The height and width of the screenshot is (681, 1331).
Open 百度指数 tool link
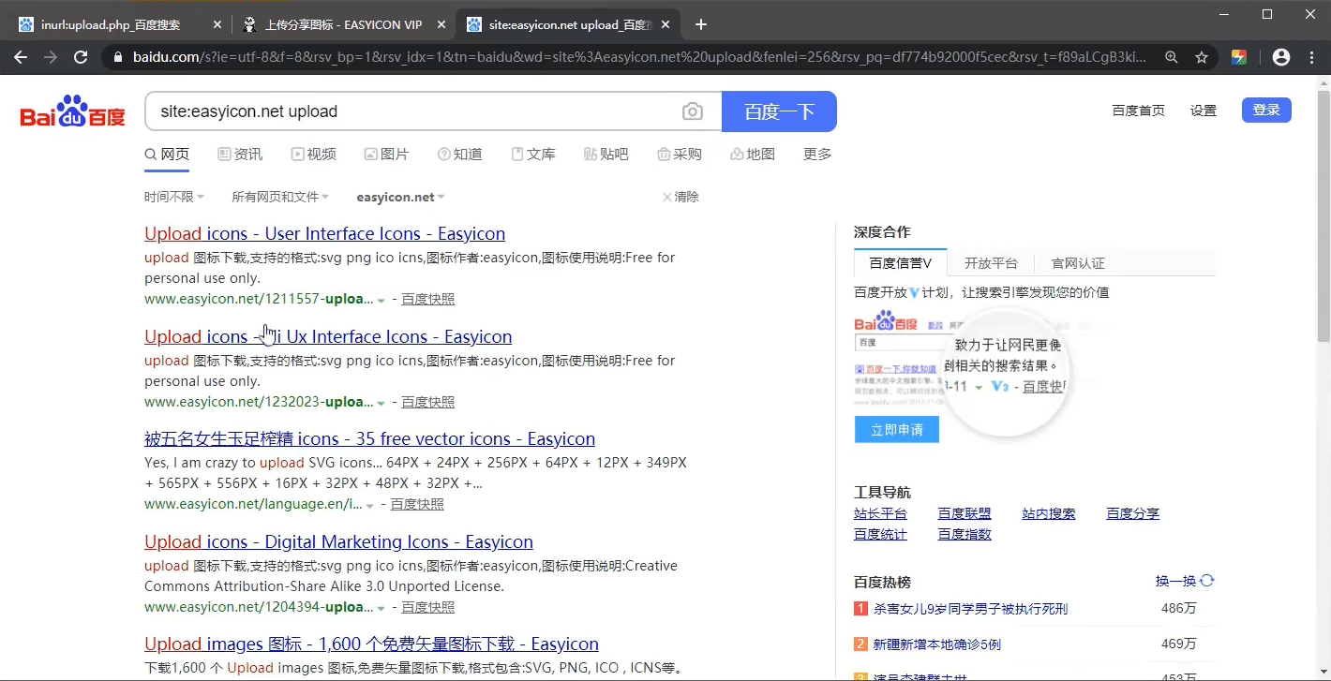click(965, 534)
